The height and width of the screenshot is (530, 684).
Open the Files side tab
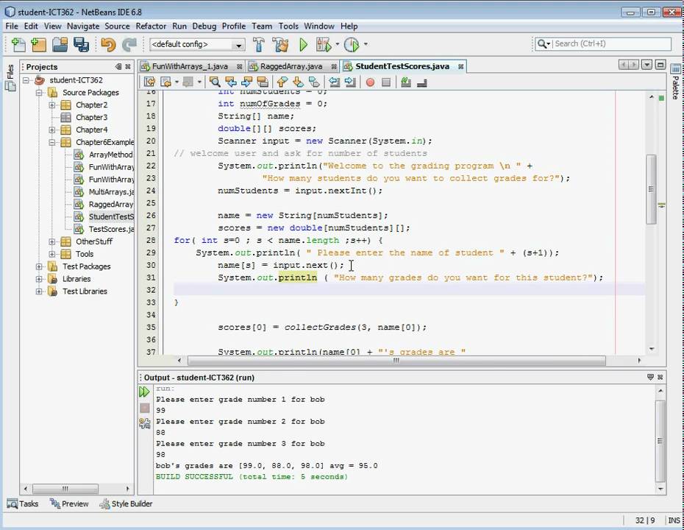click(10, 77)
